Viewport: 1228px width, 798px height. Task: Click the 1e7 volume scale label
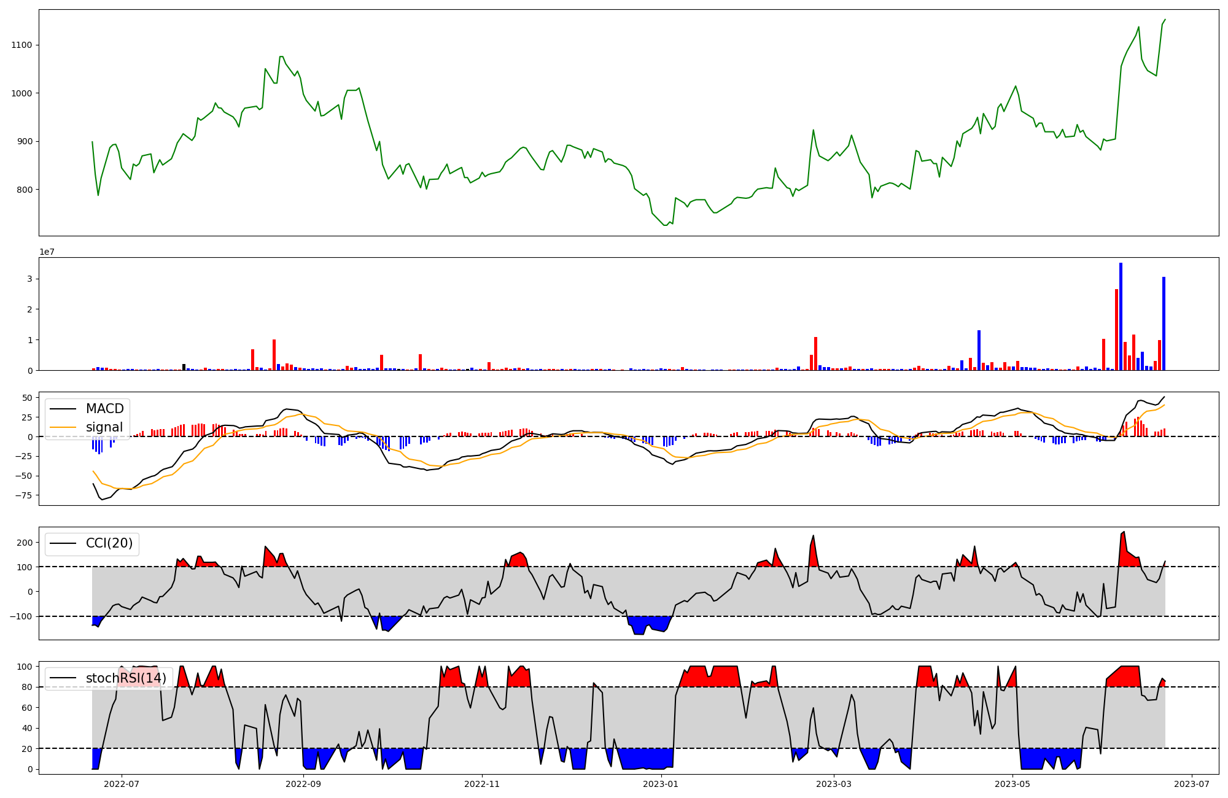(49, 252)
